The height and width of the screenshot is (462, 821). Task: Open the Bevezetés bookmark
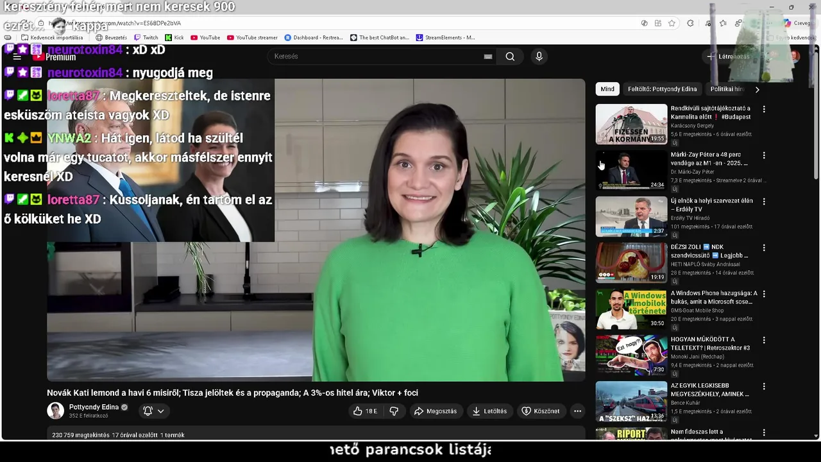pyautogui.click(x=111, y=37)
